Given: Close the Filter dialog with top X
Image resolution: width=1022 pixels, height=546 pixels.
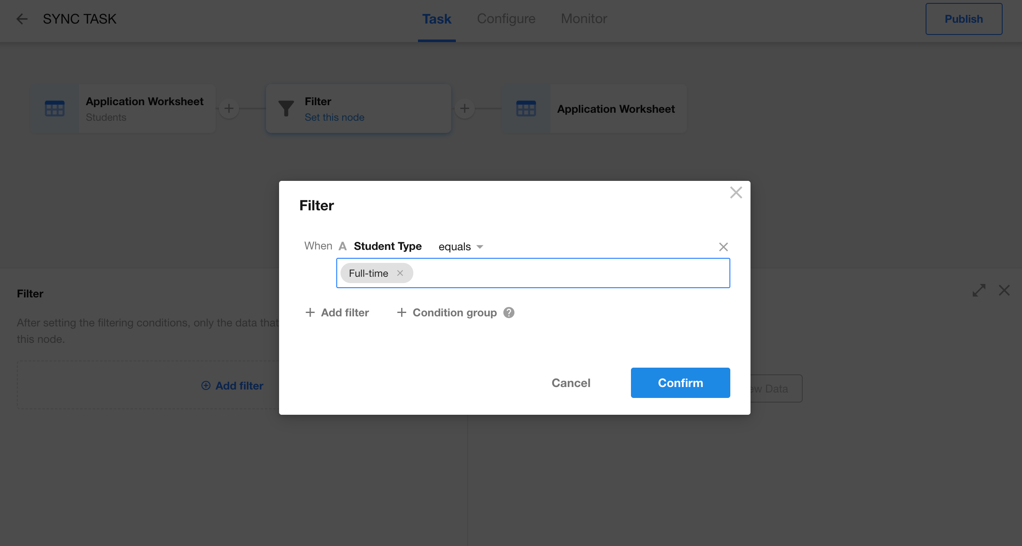Looking at the screenshot, I should [736, 193].
